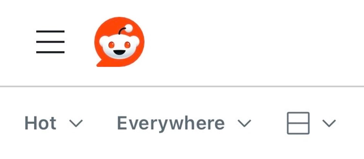The image size is (364, 159).
Task: Click the arrow next to layout icon
Action: [329, 123]
